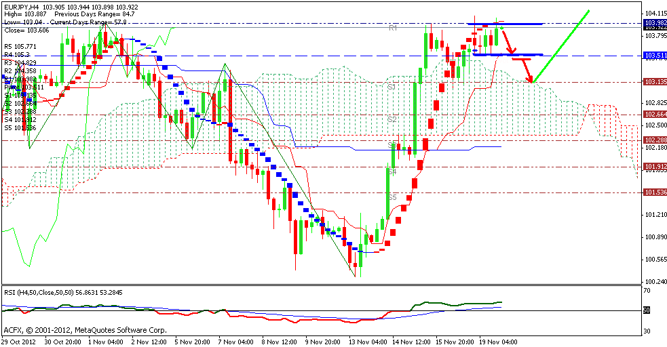The width and height of the screenshot is (667, 347).
Task: Click the gray S2 line label on chart
Action: coord(392,120)
